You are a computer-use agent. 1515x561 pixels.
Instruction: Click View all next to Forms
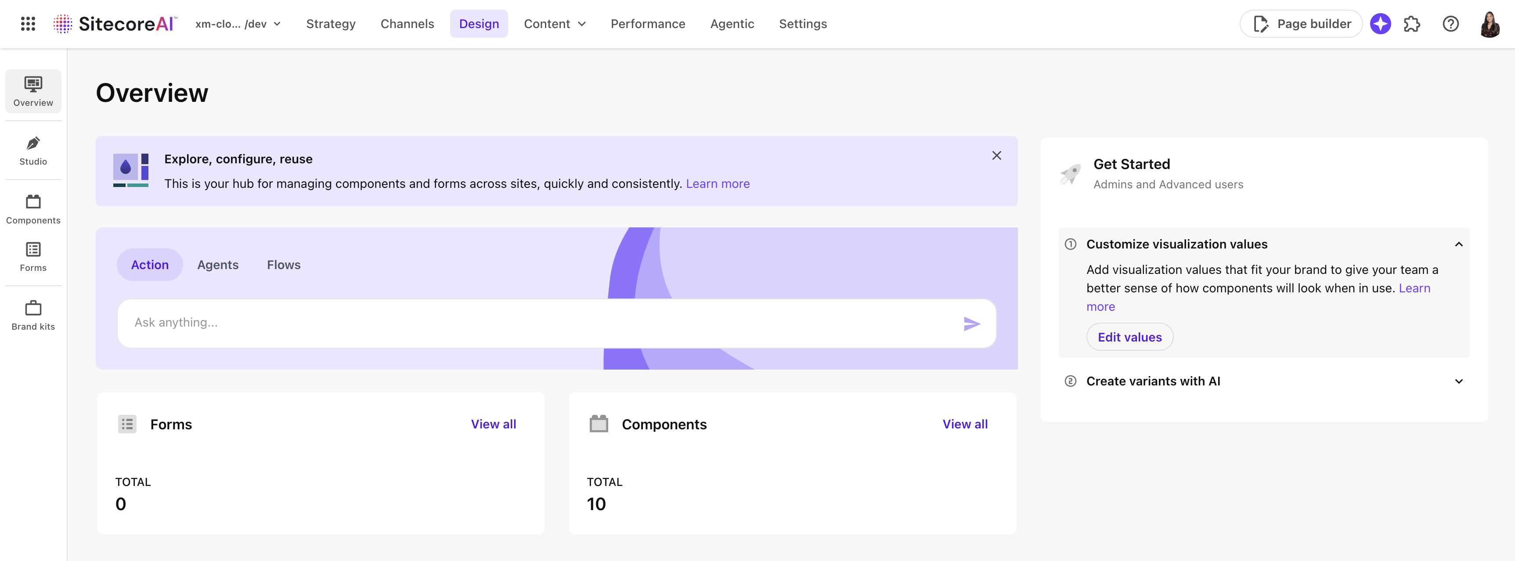494,424
